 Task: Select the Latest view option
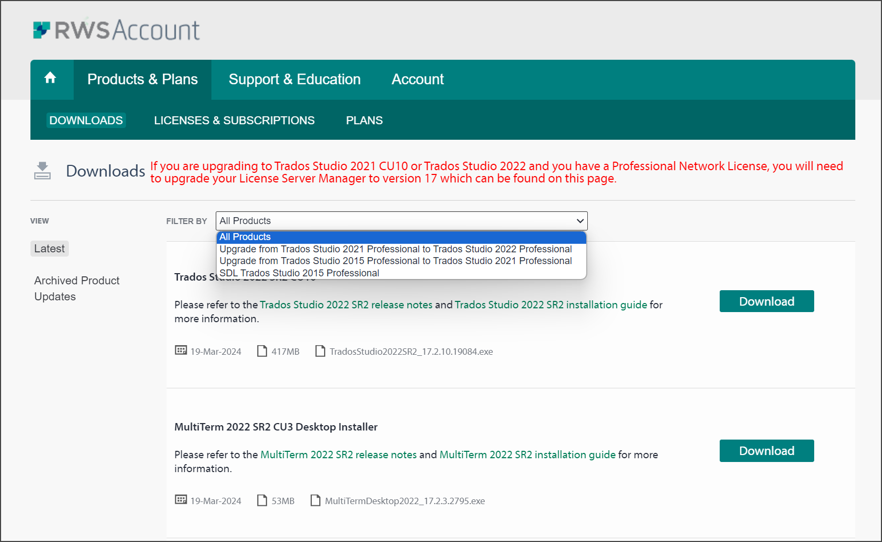pos(49,248)
